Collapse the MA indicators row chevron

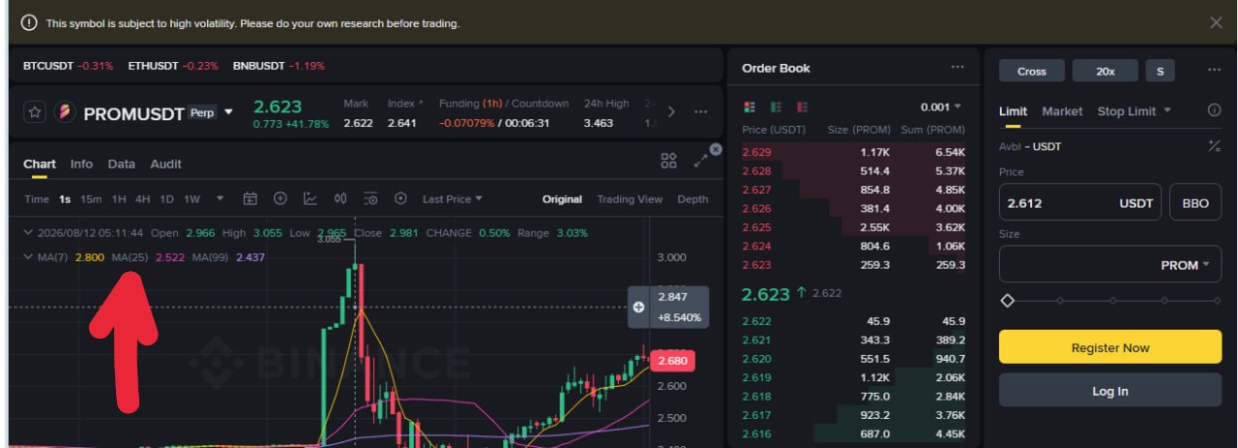coord(28,257)
